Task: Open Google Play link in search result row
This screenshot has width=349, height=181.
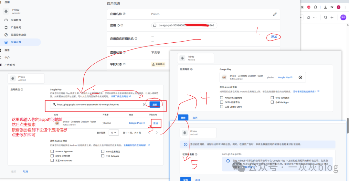Action: pos(137,123)
